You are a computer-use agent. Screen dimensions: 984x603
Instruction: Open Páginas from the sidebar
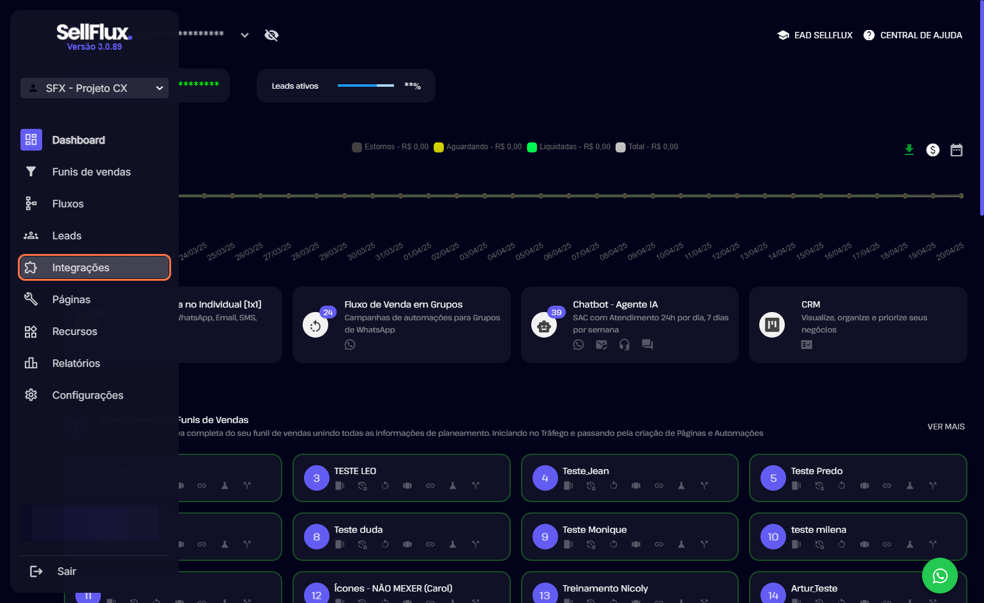pos(95,299)
